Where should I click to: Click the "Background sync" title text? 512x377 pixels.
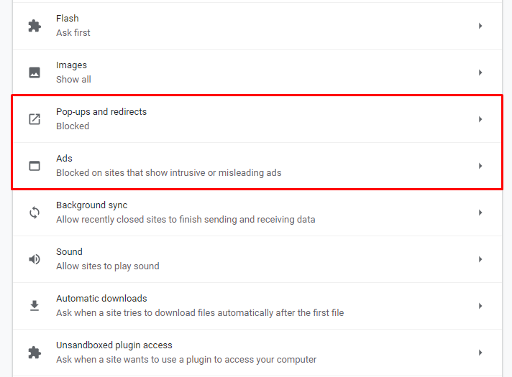tap(92, 205)
